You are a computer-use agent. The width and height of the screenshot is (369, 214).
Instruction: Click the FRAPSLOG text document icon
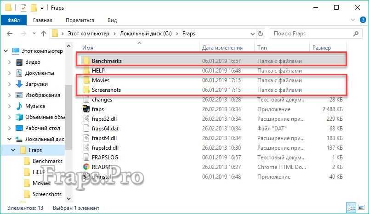pyautogui.click(x=86, y=158)
